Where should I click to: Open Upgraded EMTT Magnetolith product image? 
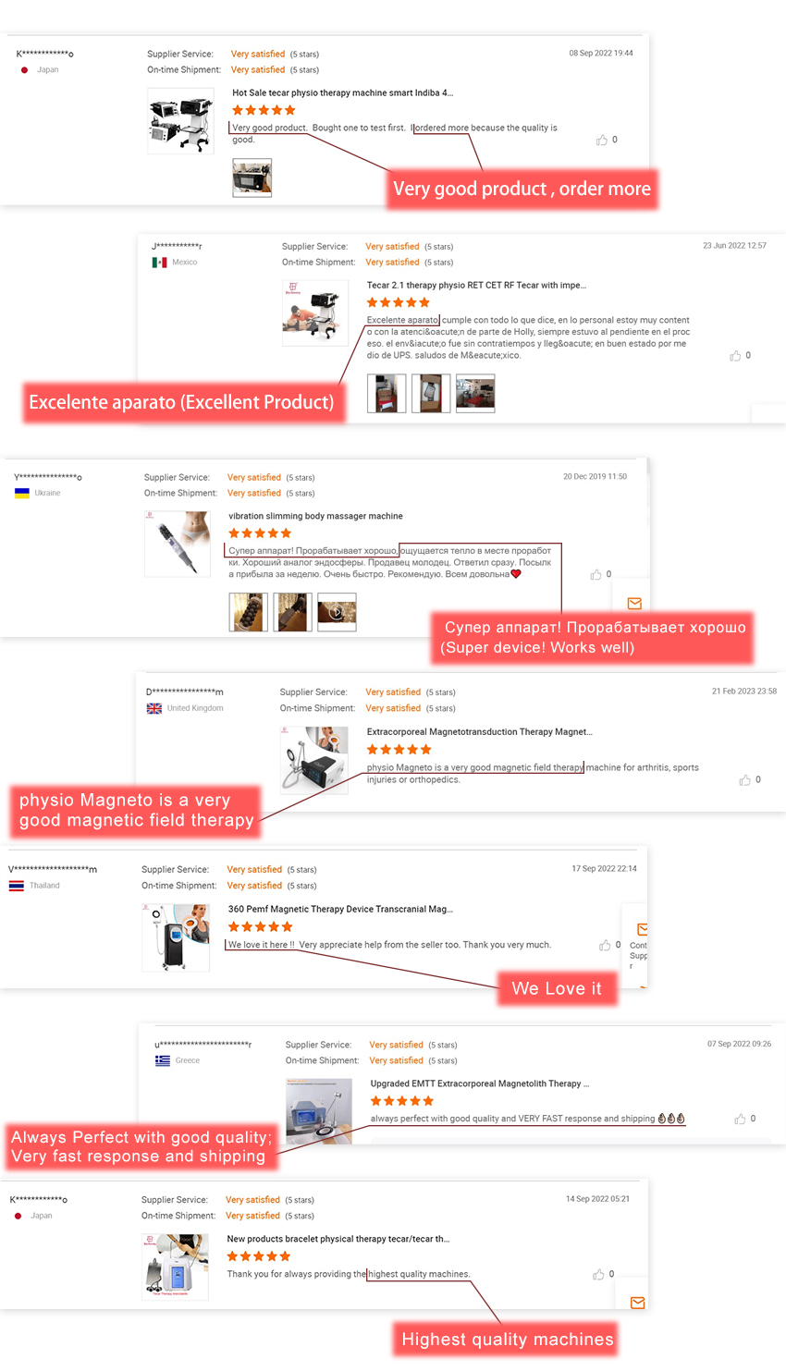[319, 1111]
